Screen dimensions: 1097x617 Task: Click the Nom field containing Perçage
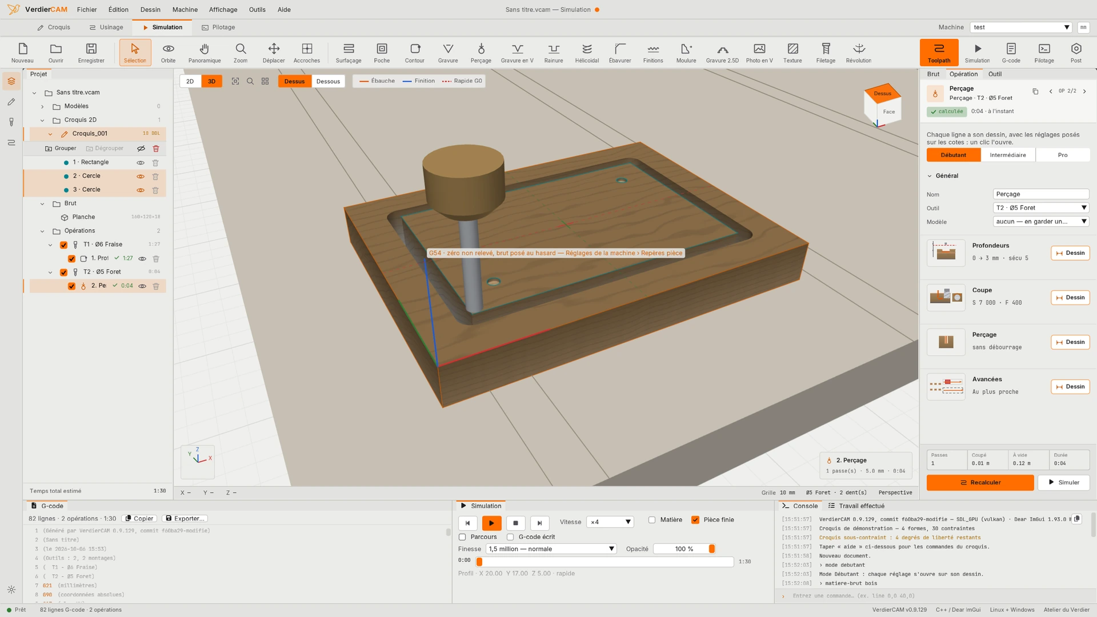pyautogui.click(x=1041, y=194)
